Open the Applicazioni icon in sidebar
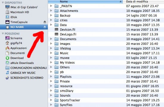 click(7, 48)
